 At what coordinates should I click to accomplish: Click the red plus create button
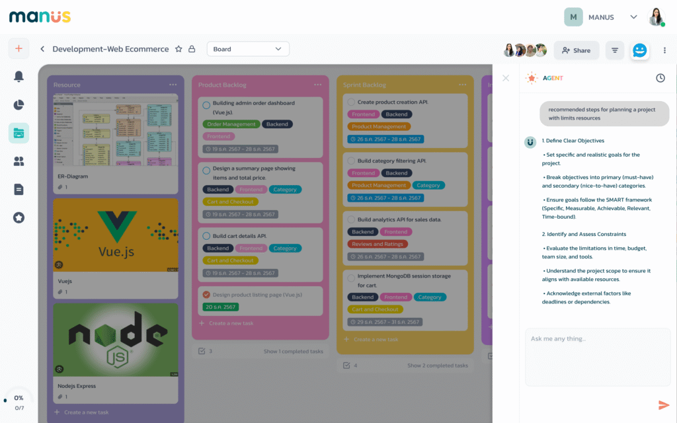click(x=19, y=48)
